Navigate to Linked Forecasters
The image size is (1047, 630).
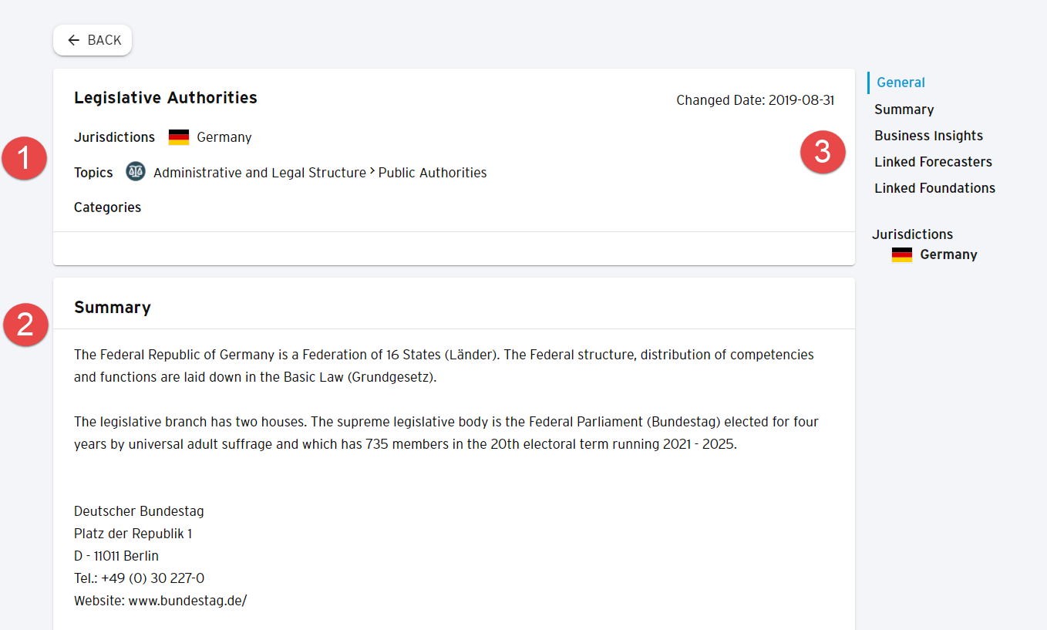click(933, 162)
